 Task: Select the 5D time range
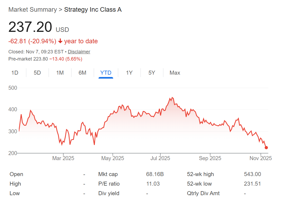37,72
